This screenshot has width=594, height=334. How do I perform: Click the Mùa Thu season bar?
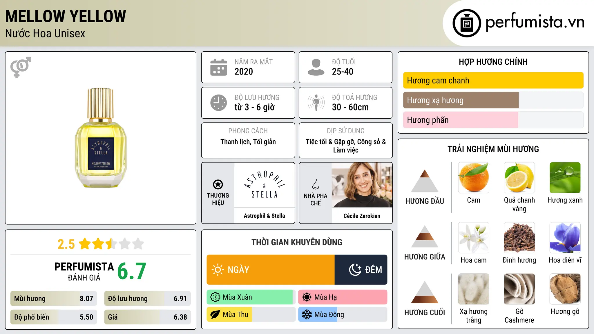[x=251, y=315]
